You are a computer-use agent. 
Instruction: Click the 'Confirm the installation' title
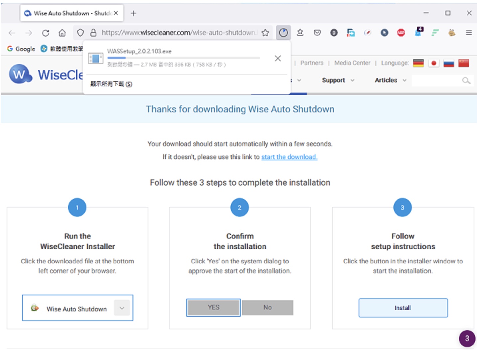coord(240,241)
